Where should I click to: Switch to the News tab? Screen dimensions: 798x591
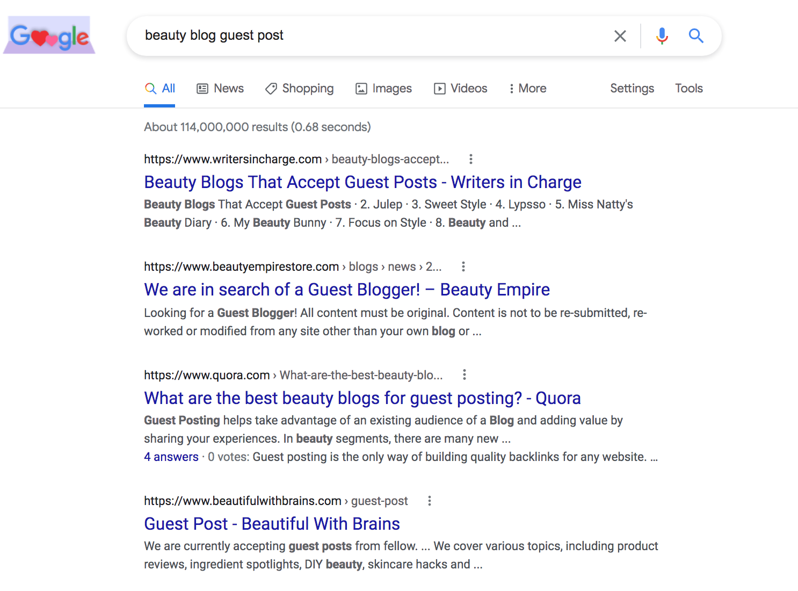220,89
